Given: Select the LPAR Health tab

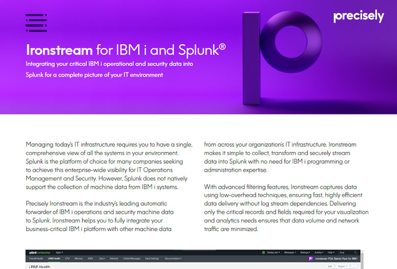Looking at the screenshot, I should pos(54,259).
